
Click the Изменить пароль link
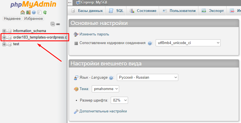pyautogui.click(x=94, y=34)
